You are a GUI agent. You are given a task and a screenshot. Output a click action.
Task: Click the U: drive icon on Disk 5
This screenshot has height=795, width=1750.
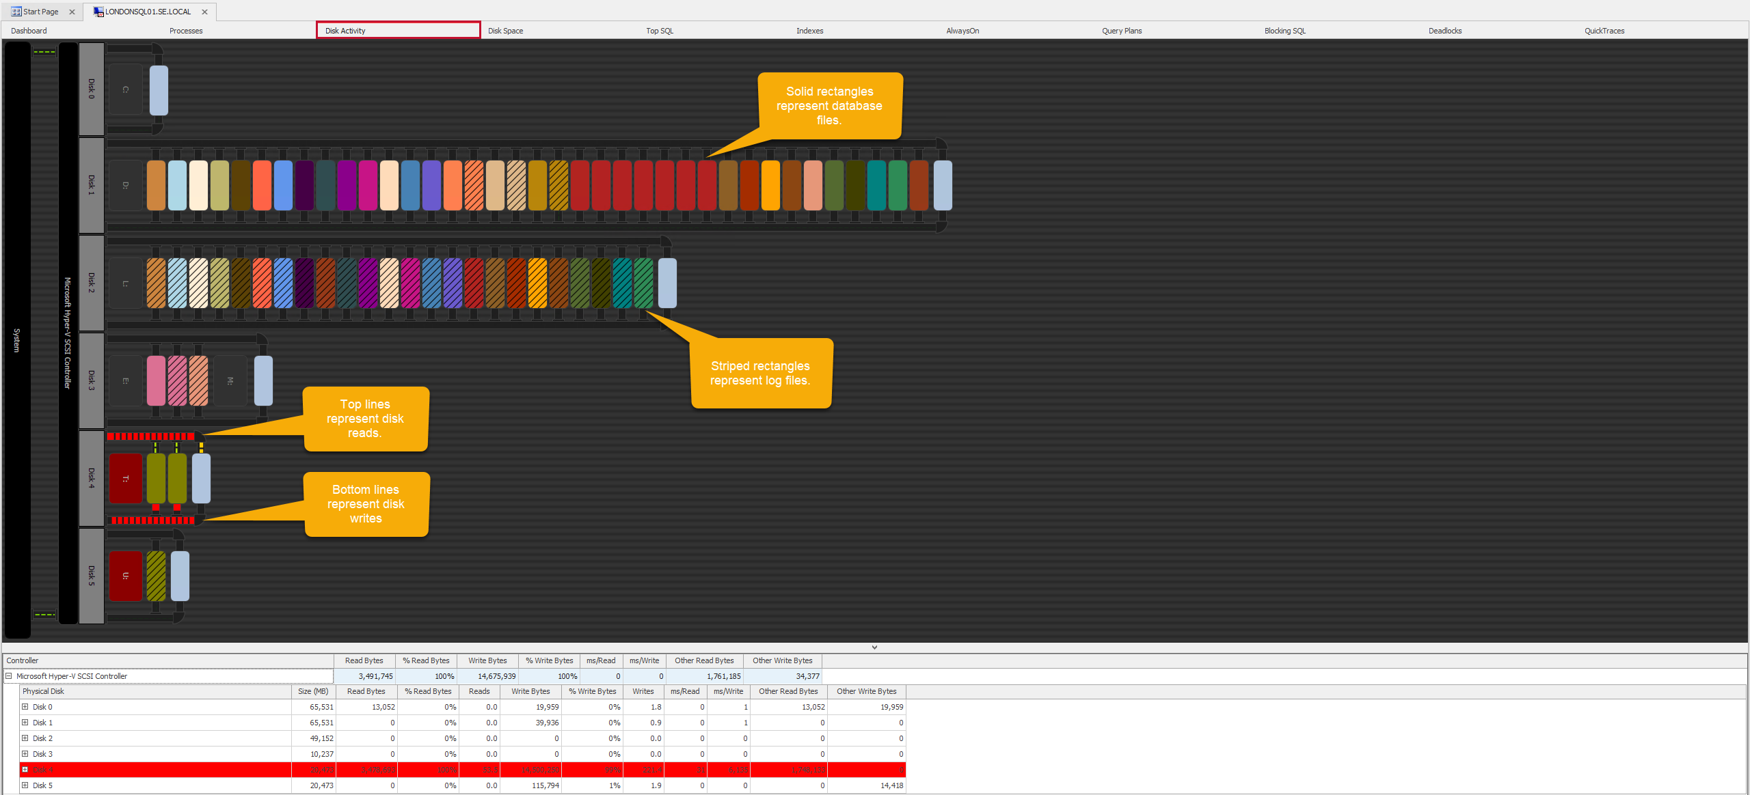126,576
